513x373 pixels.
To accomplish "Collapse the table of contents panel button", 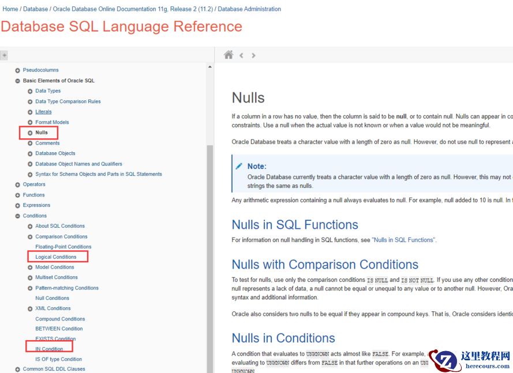I will pyautogui.click(x=4, y=55).
